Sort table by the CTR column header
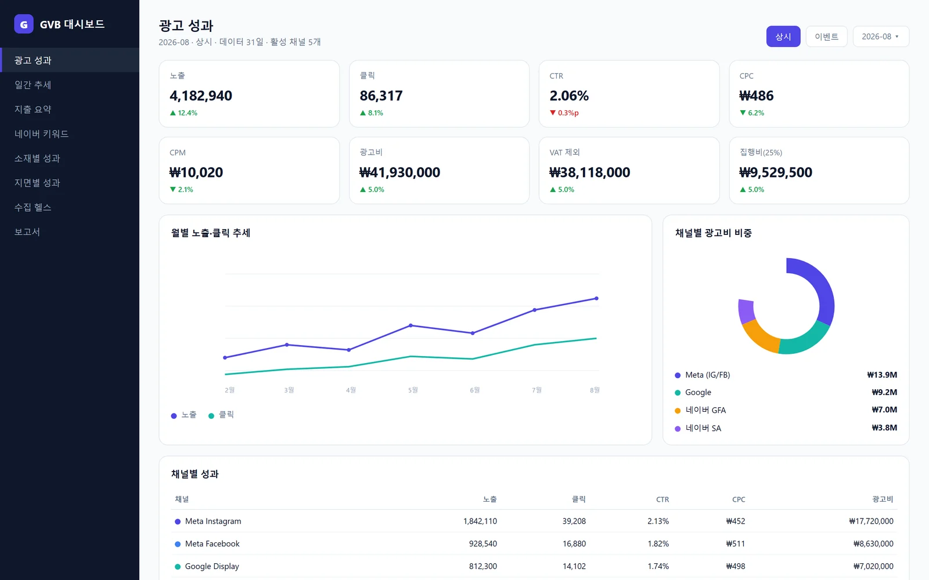 (662, 499)
